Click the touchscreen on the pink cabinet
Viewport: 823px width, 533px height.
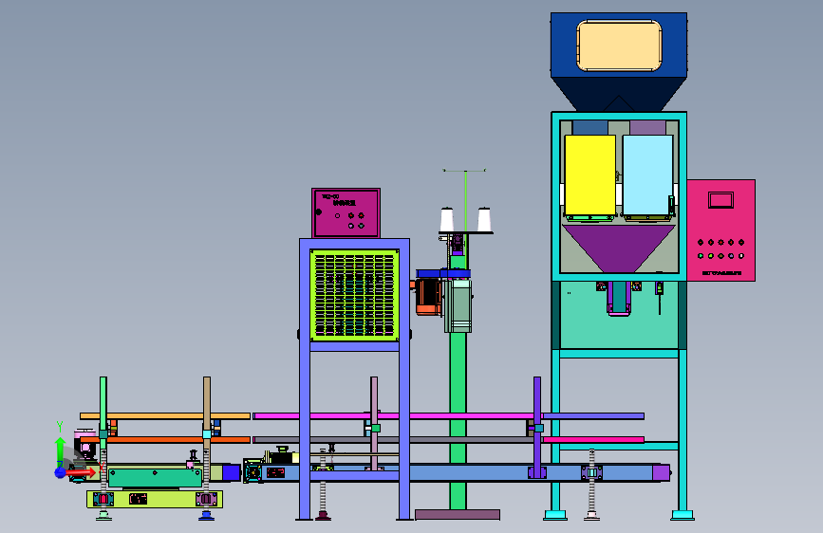point(720,200)
